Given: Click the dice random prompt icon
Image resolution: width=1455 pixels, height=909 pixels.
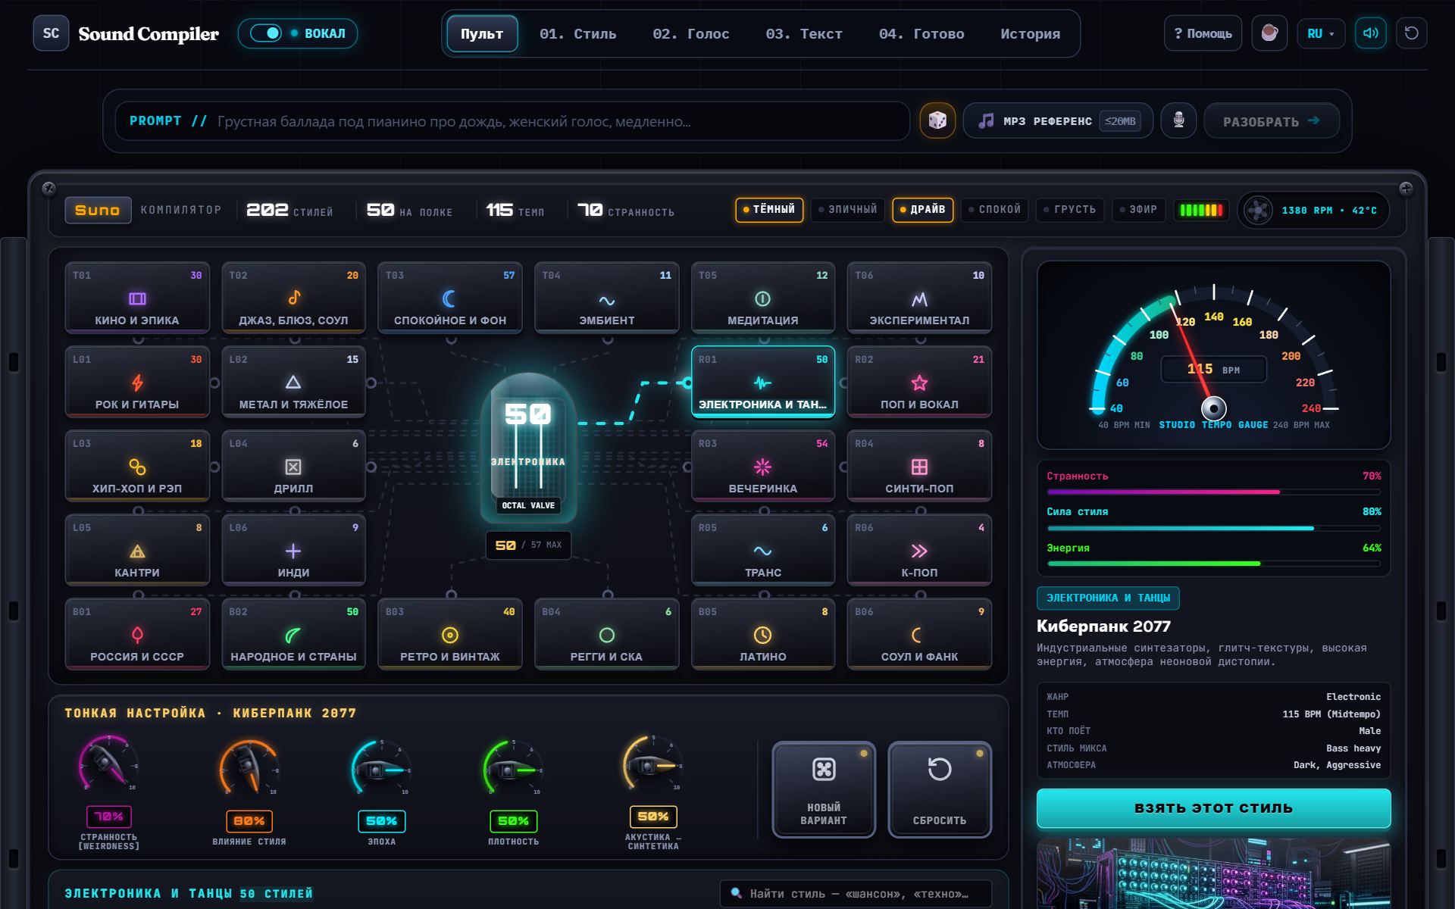Looking at the screenshot, I should 937,121.
